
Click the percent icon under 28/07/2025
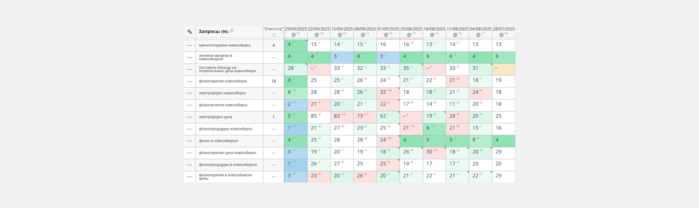coord(501,35)
